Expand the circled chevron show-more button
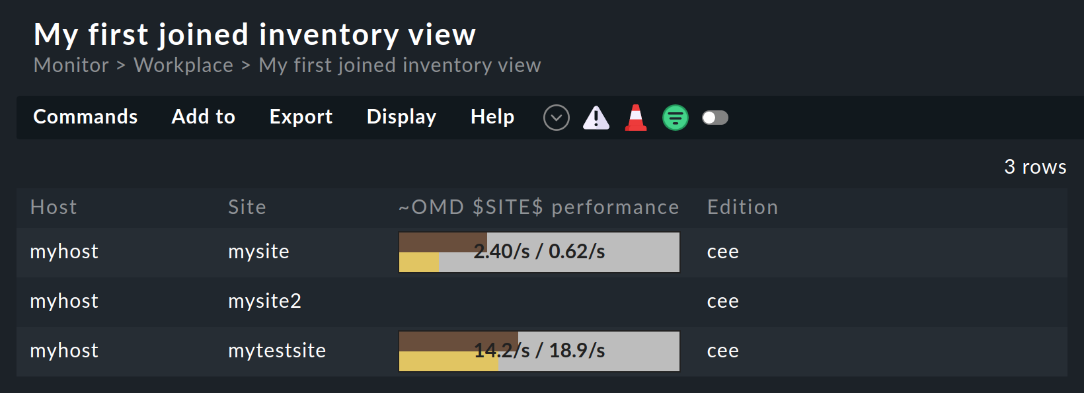 coord(557,118)
